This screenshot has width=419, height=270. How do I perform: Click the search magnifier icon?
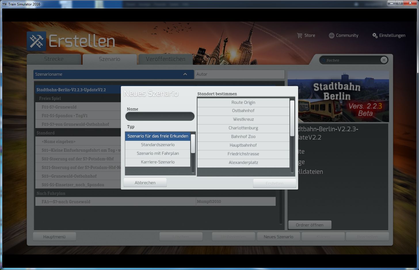323,60
